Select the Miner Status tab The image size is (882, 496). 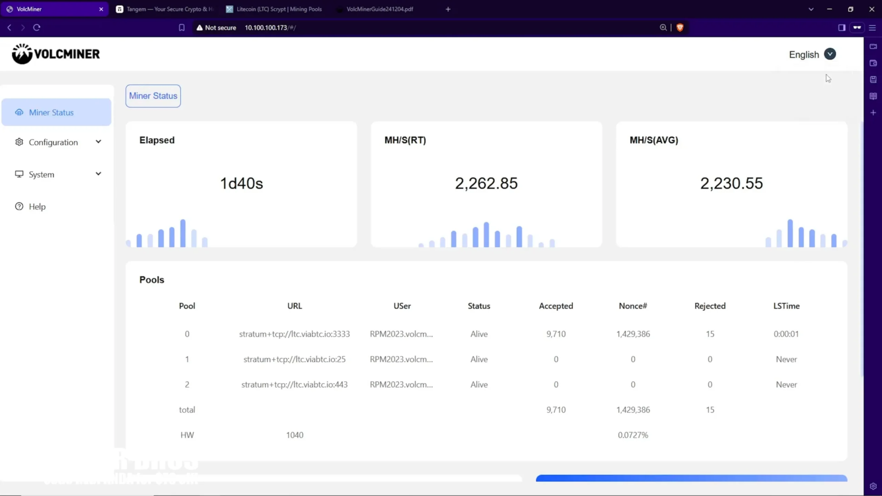[153, 96]
